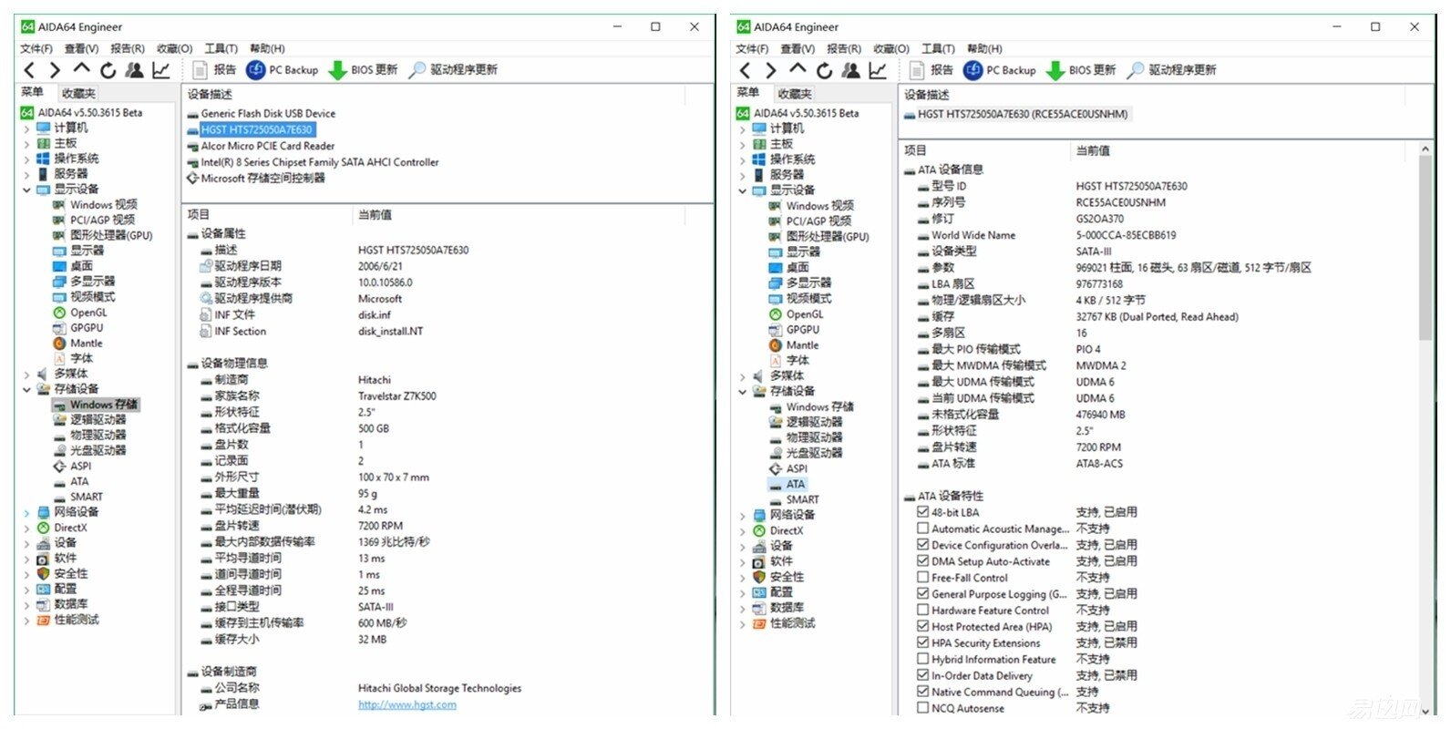Toggle Hybrid Information Feature checkbox
Screen dimensions: 1451x729
click(922, 660)
